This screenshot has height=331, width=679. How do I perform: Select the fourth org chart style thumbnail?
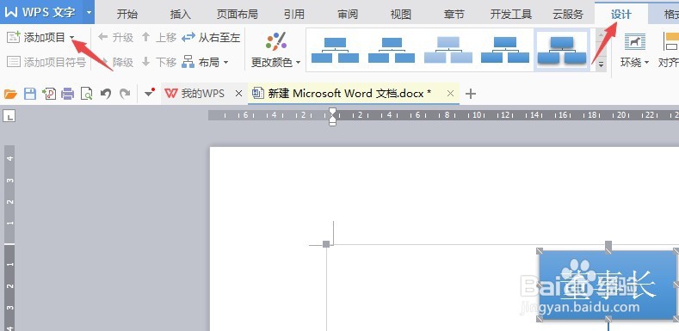tap(505, 50)
